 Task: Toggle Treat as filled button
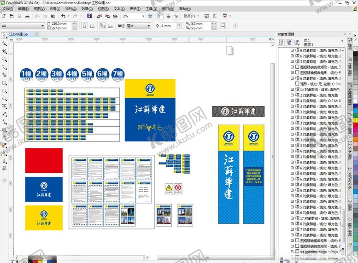[223, 26]
